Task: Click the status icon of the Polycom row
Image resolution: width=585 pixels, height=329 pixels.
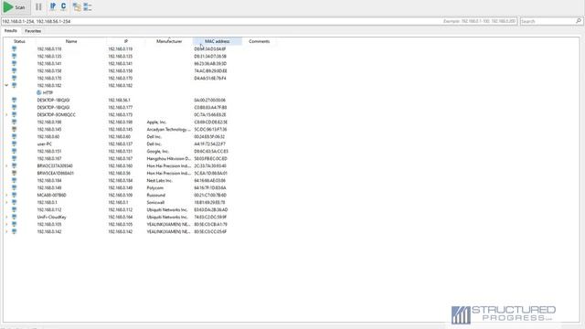Action: (x=15, y=187)
